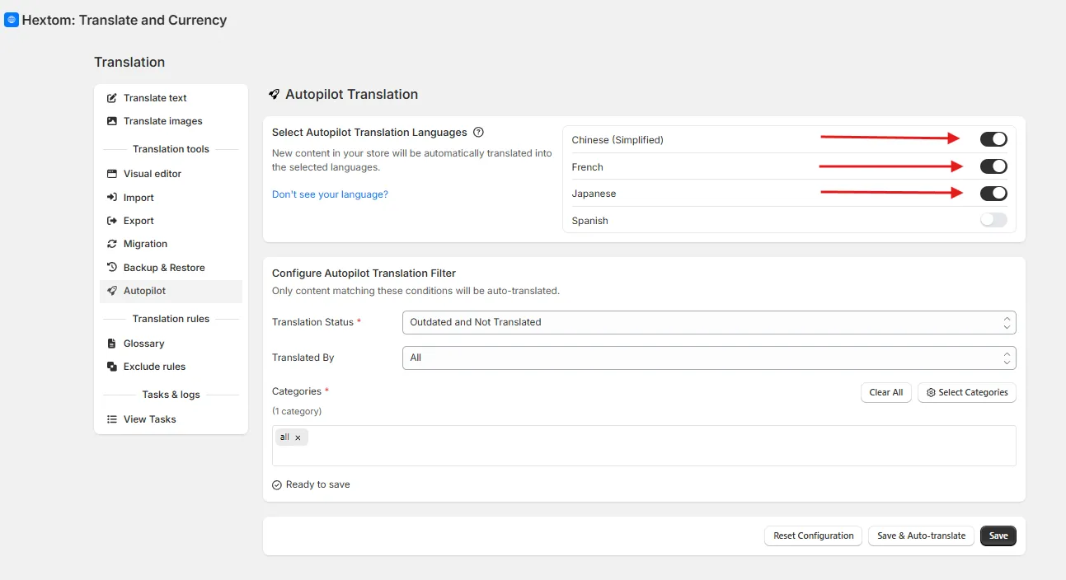Click the Clear All button
Image resolution: width=1066 pixels, height=580 pixels.
click(886, 393)
